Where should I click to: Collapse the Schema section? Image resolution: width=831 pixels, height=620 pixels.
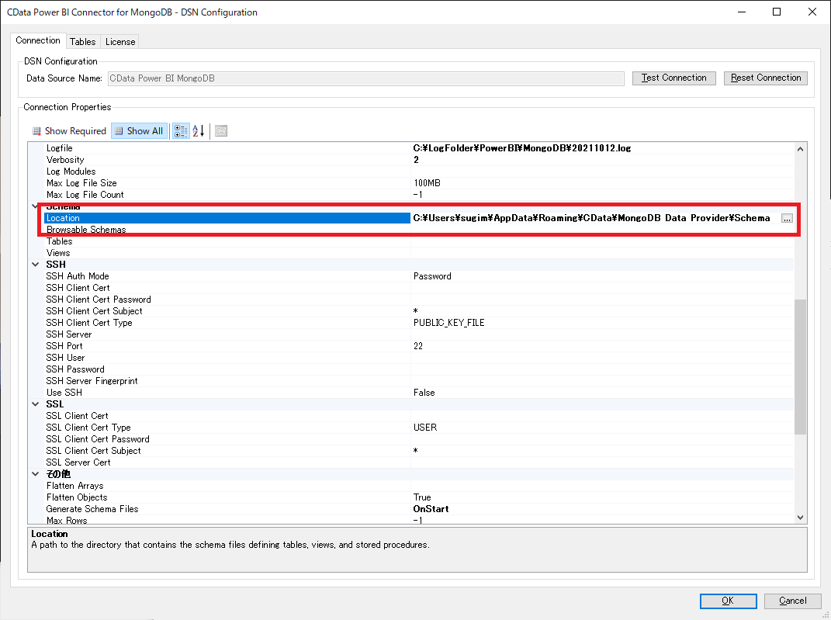point(35,206)
